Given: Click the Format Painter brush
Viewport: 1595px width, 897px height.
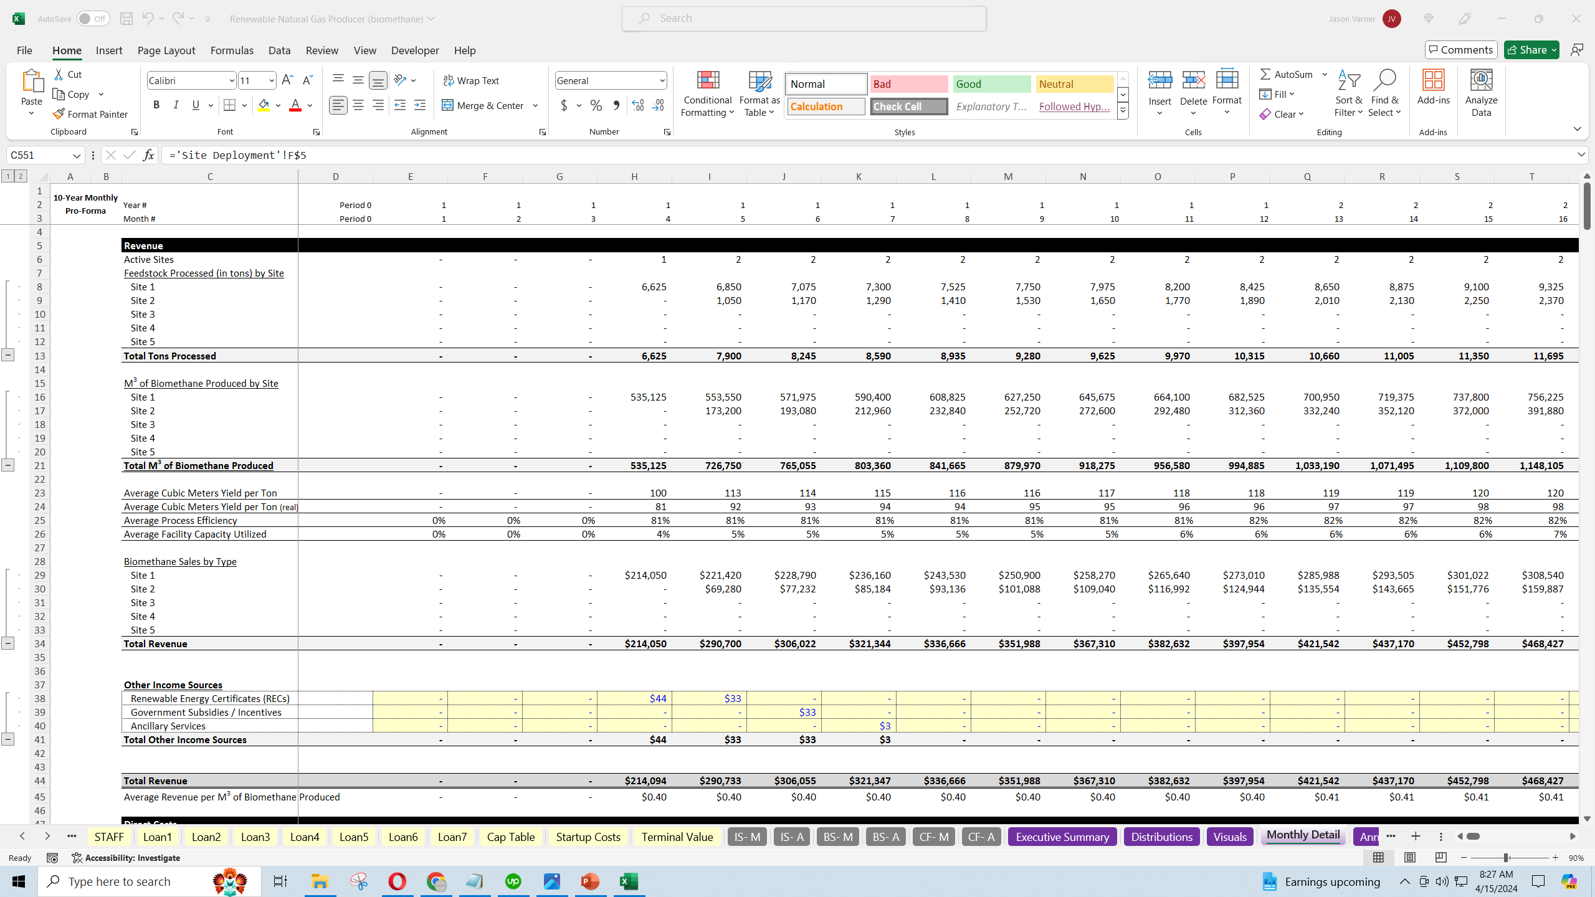Looking at the screenshot, I should coord(59,114).
